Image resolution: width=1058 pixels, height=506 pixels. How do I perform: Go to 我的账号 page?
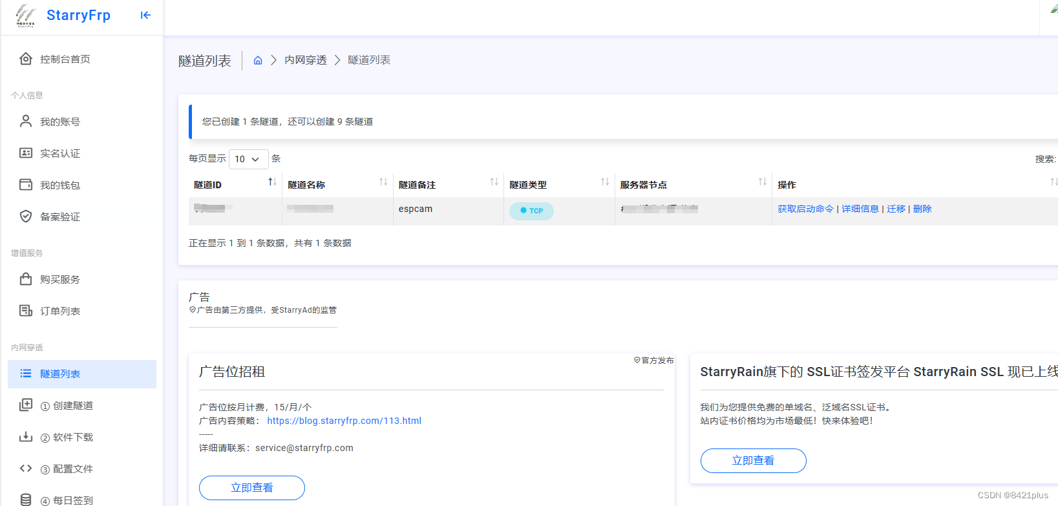82,121
